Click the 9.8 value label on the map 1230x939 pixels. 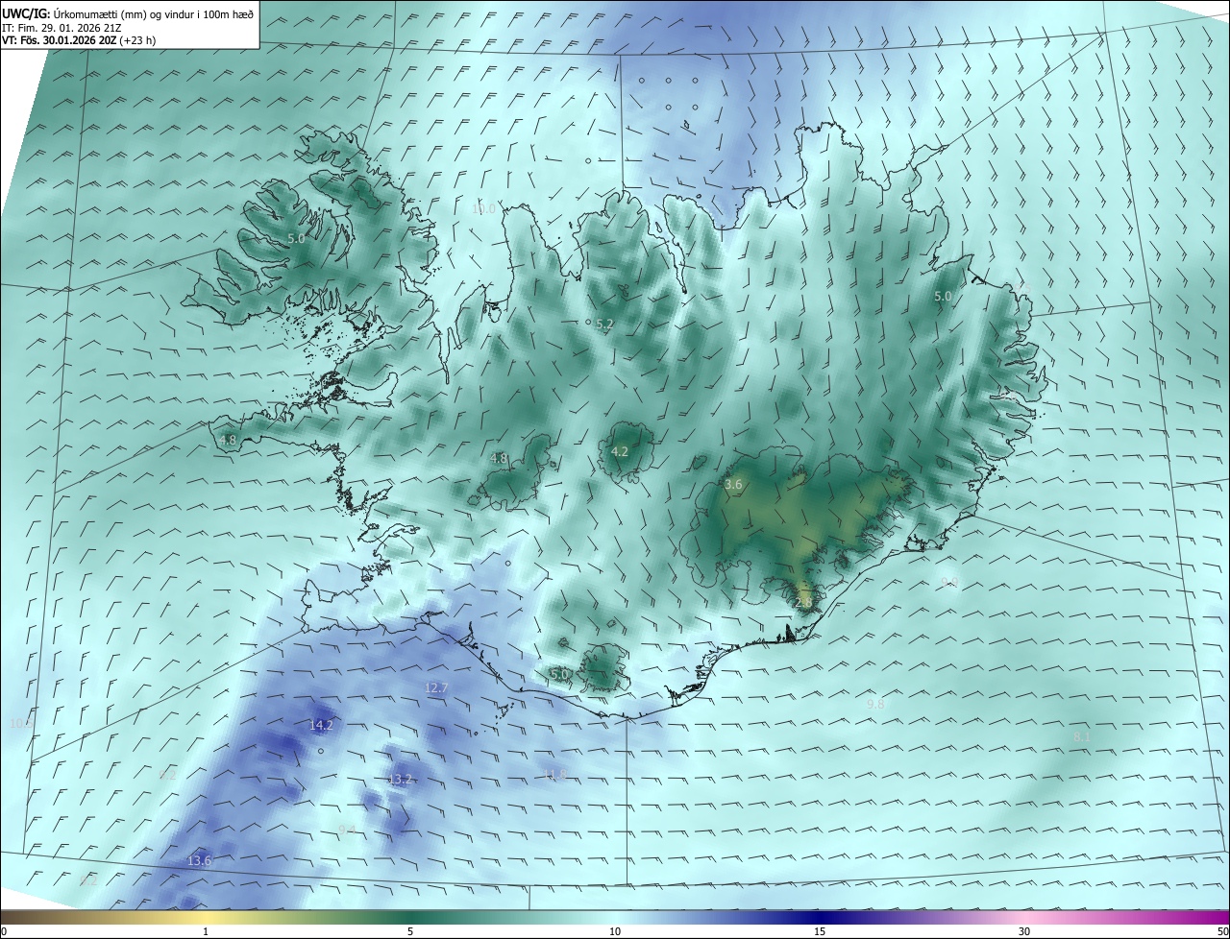pos(875,704)
